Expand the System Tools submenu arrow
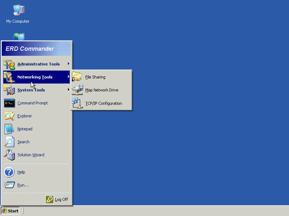The height and width of the screenshot is (216, 289). click(69, 89)
